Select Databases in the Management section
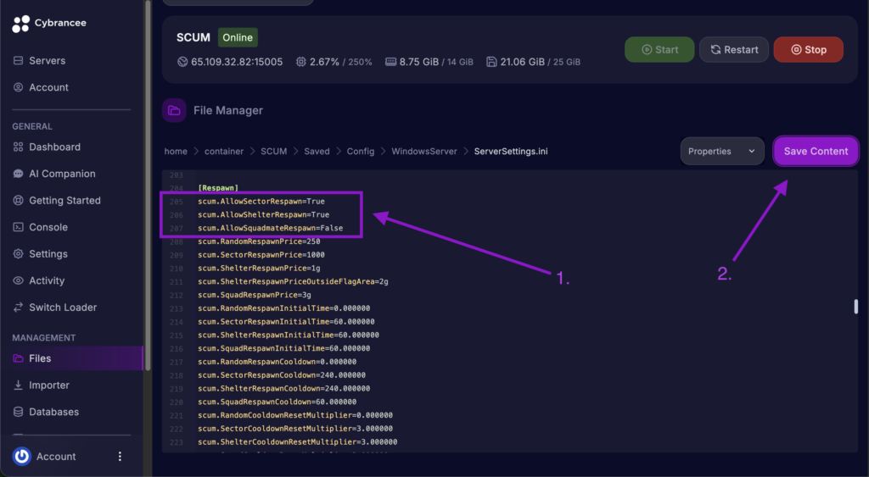The image size is (869, 477). tap(53, 412)
